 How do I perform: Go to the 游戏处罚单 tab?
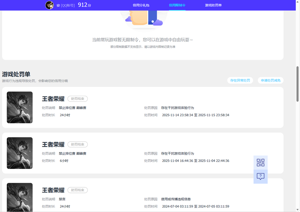pos(213,5)
